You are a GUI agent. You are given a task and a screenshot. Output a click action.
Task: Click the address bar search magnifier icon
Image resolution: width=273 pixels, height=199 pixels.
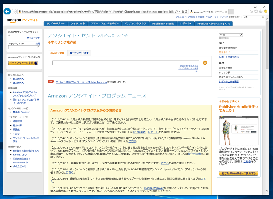(176, 12)
